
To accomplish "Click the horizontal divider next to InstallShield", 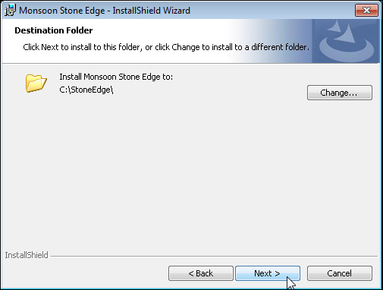I will click(214, 256).
